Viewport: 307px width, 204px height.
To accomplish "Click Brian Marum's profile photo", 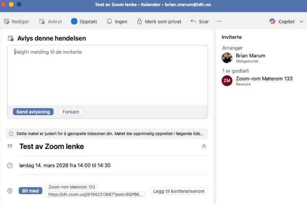I will click(x=227, y=58).
